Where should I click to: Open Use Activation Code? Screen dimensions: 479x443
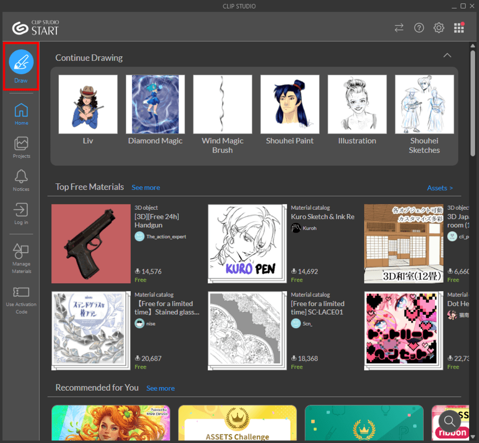pos(20,297)
